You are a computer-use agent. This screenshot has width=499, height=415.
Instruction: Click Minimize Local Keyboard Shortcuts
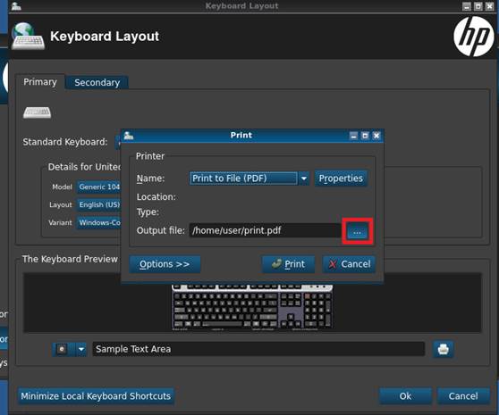tap(96, 396)
